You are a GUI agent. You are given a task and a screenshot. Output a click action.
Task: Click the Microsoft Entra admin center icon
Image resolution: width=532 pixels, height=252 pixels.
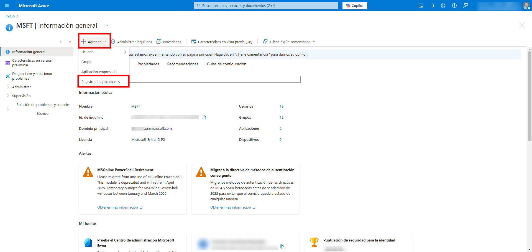(88, 243)
